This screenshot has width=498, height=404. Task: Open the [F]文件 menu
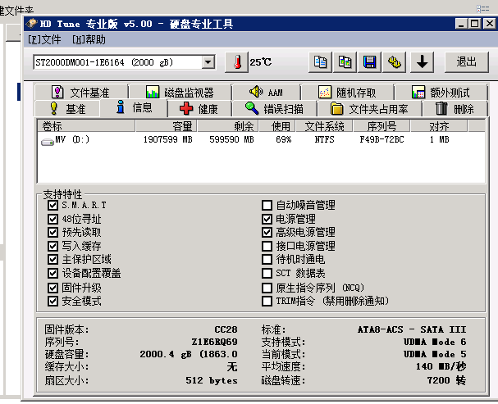click(44, 39)
